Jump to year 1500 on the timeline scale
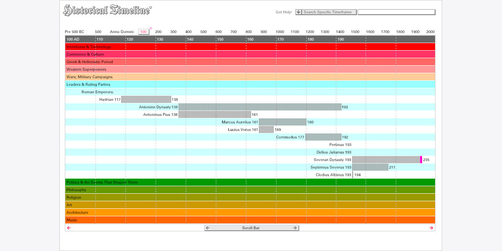Viewport: 502px width, 251px height. pos(355,32)
